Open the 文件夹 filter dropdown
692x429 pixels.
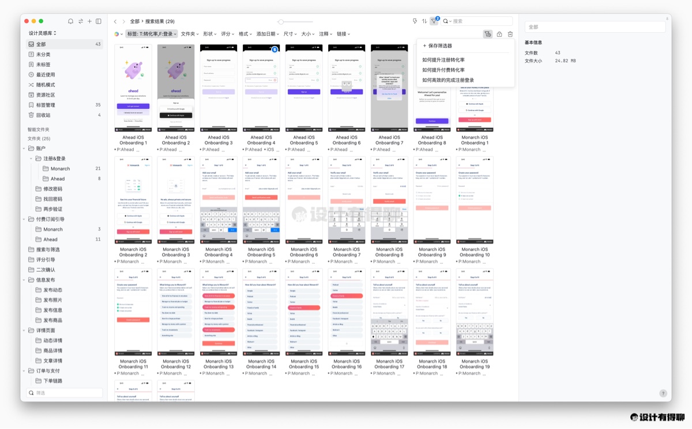pos(190,34)
